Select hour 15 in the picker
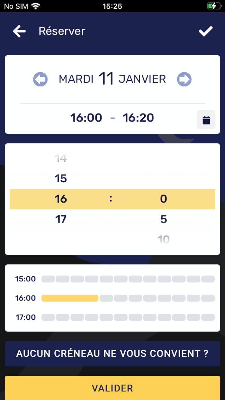Image resolution: width=225 pixels, height=400 pixels. point(61,178)
